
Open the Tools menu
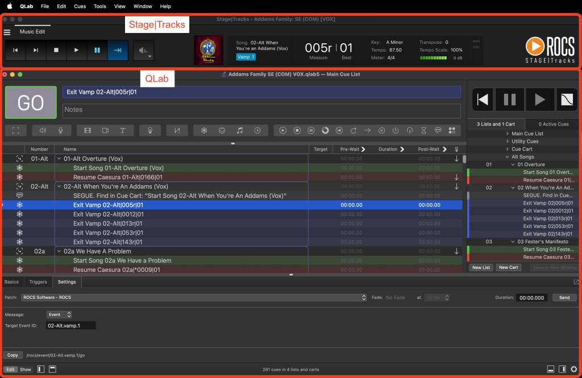tap(99, 6)
